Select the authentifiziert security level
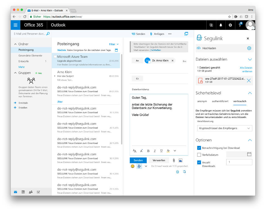 point(220,101)
